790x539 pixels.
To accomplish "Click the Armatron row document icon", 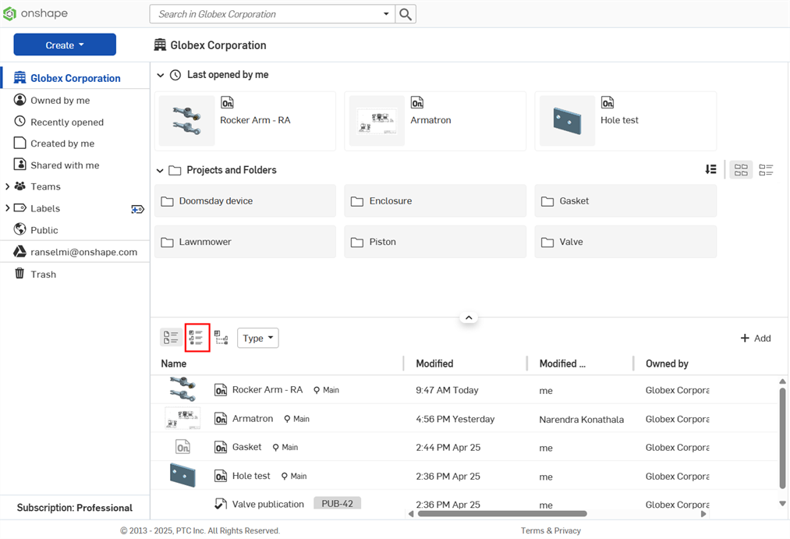I will point(221,419).
